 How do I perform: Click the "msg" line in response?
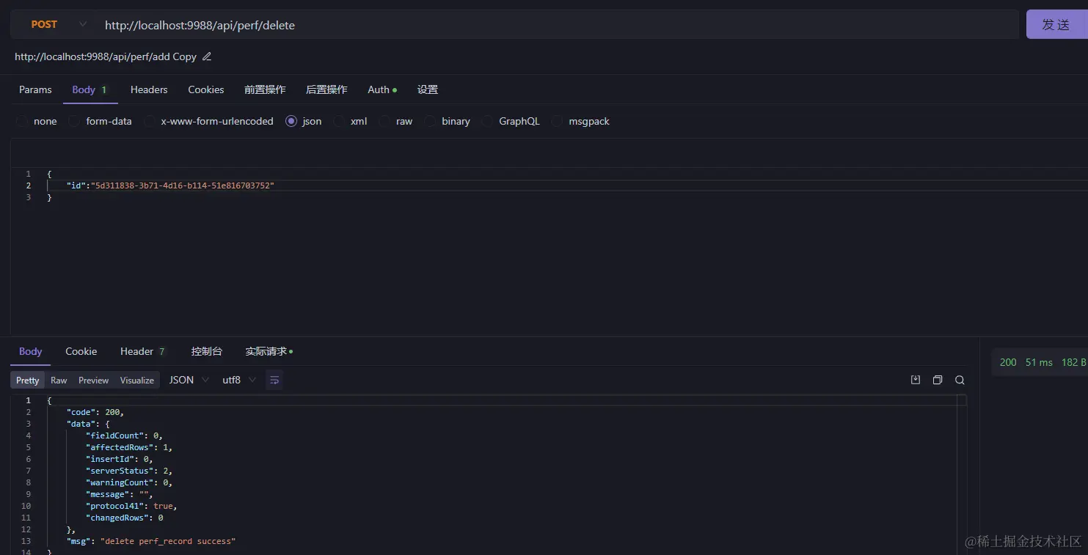coord(150,541)
